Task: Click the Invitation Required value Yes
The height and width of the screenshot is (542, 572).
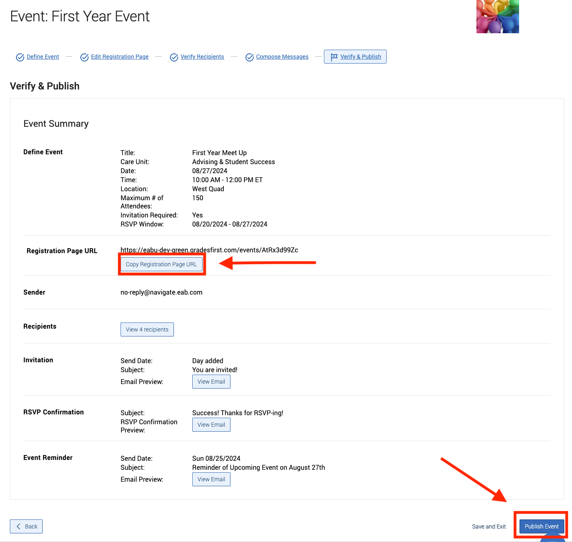Action: point(198,215)
